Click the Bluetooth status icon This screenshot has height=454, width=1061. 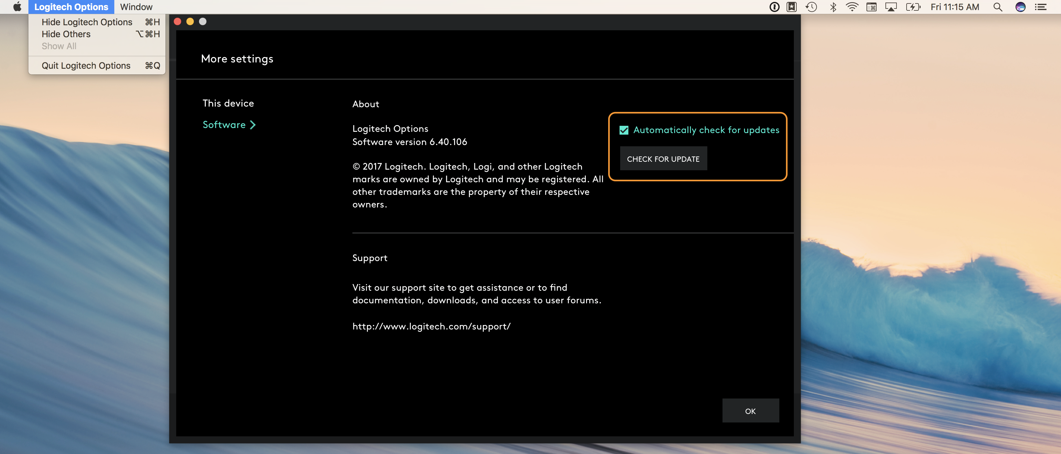[833, 7]
